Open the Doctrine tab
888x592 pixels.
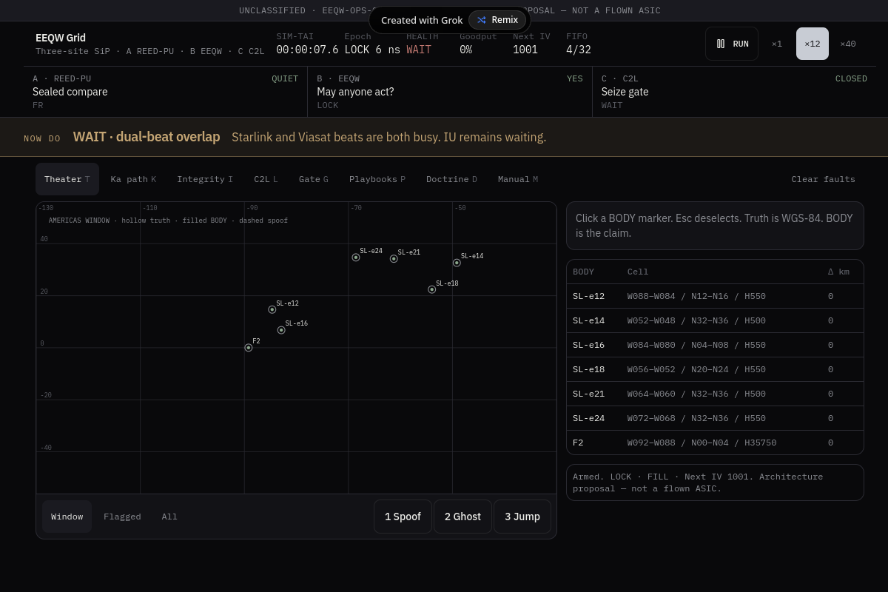[x=451, y=179]
